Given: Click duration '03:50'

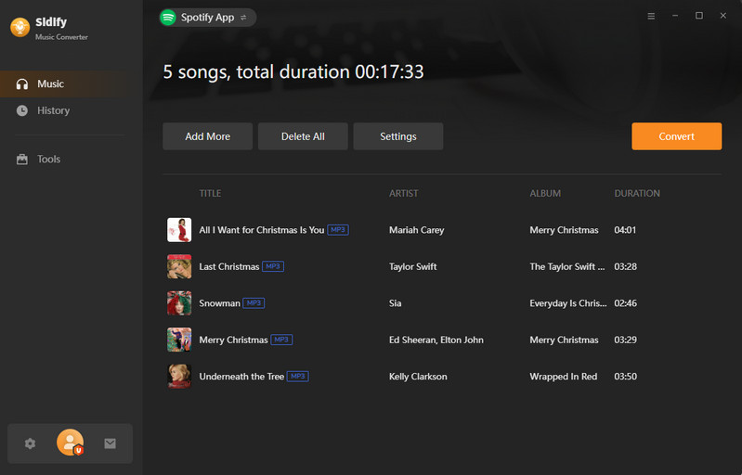Looking at the screenshot, I should (625, 377).
